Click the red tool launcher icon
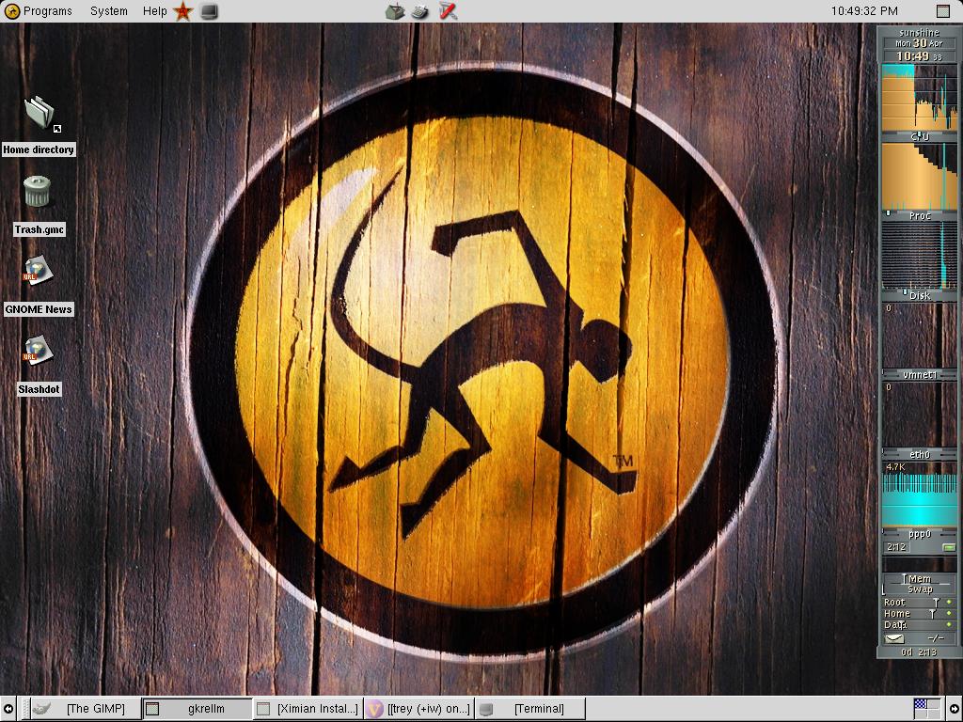This screenshot has height=722, width=963. [449, 11]
